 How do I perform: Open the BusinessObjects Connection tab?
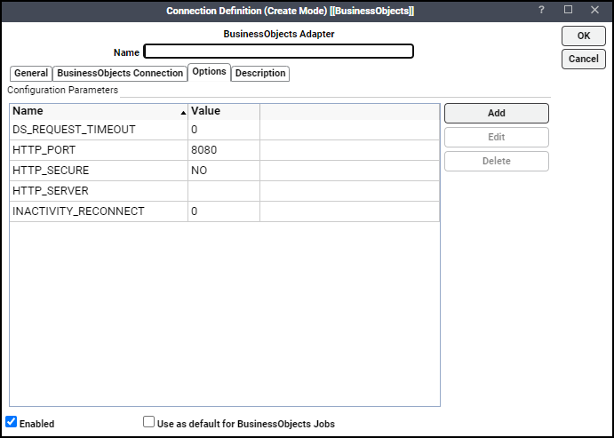[120, 73]
